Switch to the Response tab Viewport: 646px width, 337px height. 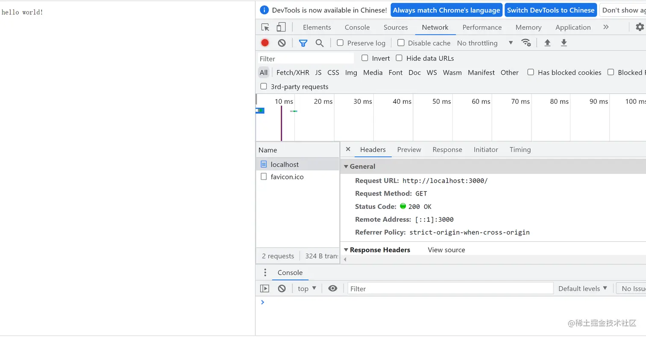tap(447, 149)
